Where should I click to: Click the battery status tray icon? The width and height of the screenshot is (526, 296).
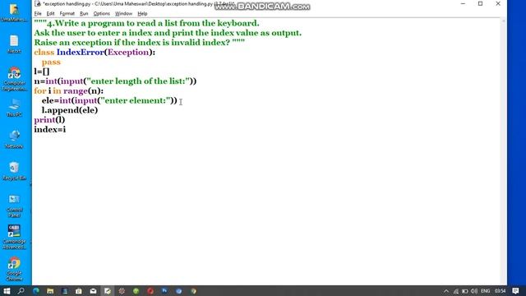pos(465,291)
